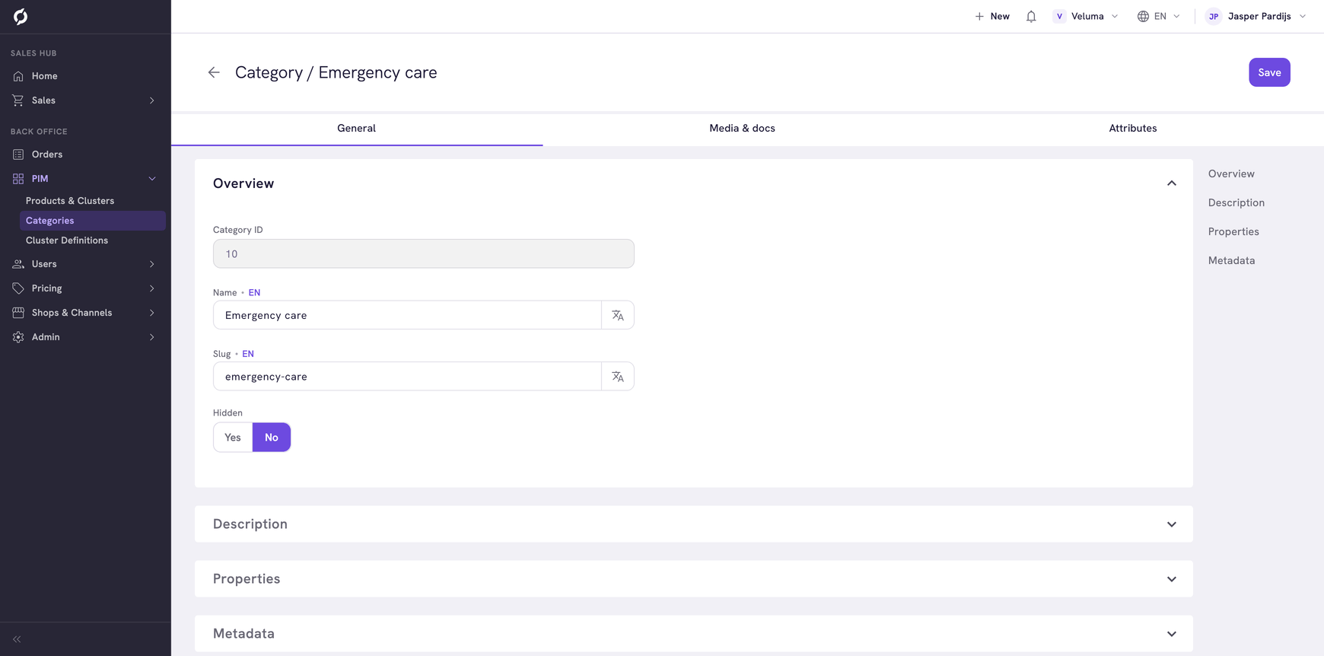Open Categories in sidebar
This screenshot has width=1324, height=656.
(92, 221)
